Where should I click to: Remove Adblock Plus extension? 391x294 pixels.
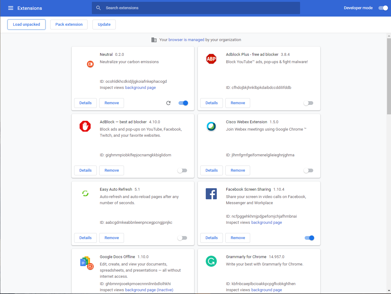[x=238, y=103]
